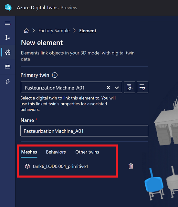Delete mesh tank6_LOD0.004_primitive1 with trash icon
Image resolution: width=178 pixels, height=207 pixels.
[x=131, y=166]
